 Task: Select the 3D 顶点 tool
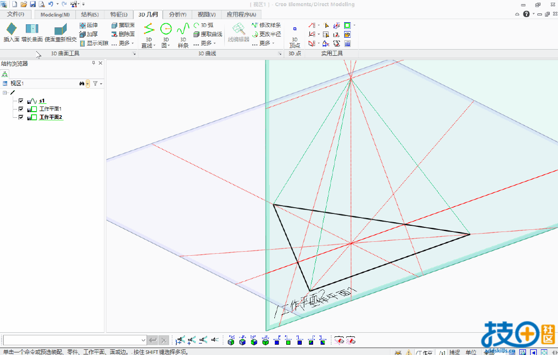(x=295, y=37)
